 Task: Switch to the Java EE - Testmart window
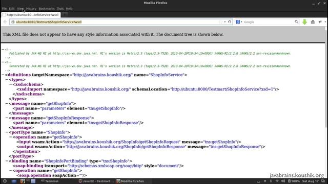(96, 181)
